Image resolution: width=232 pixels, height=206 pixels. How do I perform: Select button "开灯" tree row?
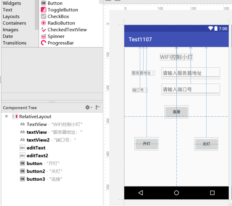coord(52,163)
